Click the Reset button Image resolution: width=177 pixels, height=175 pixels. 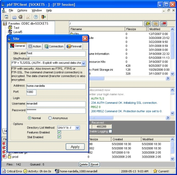(x=94, y=165)
